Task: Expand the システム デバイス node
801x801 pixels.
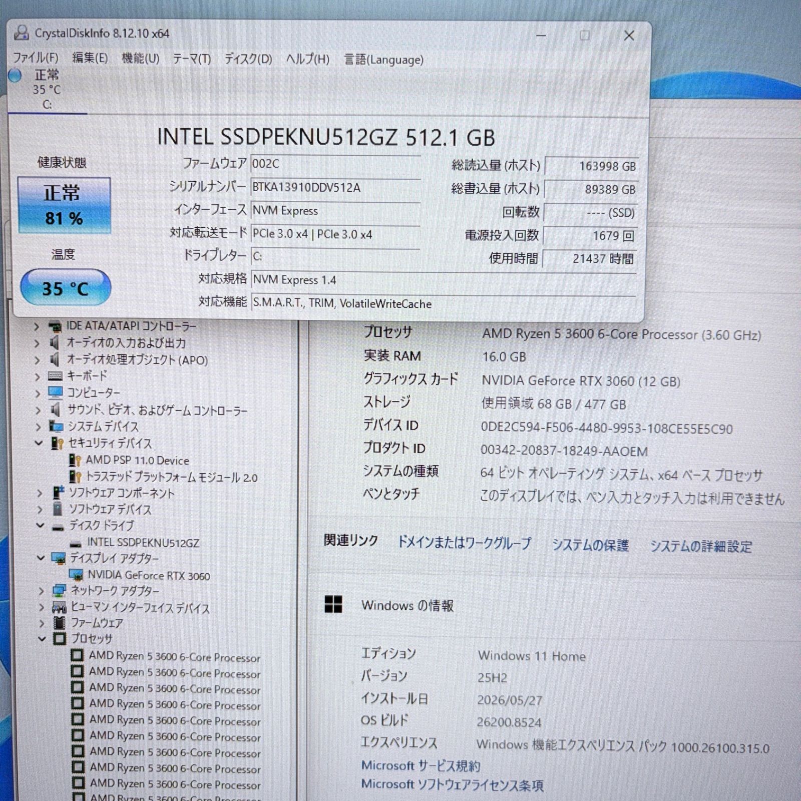Action: [39, 427]
